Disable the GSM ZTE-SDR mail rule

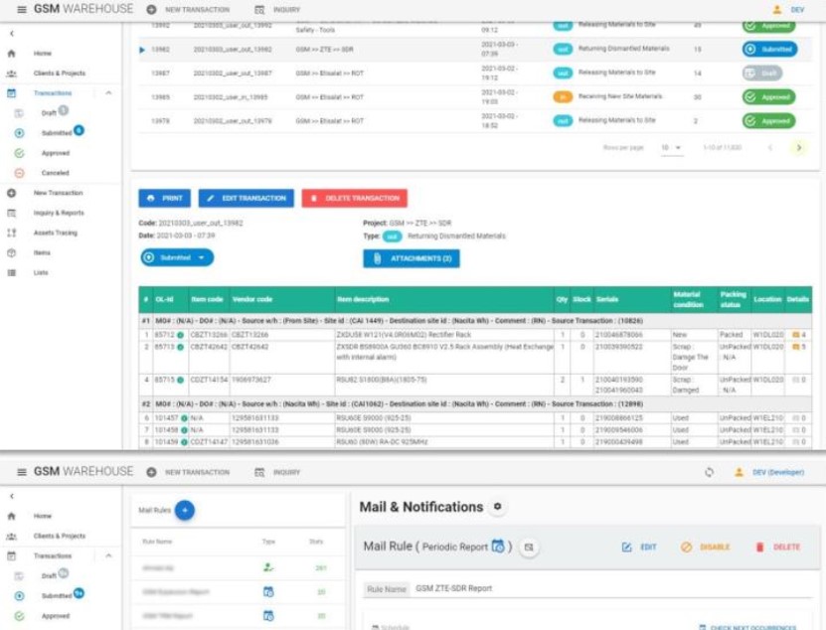pos(705,547)
